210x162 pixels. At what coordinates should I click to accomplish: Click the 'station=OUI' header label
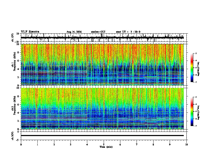98,32
